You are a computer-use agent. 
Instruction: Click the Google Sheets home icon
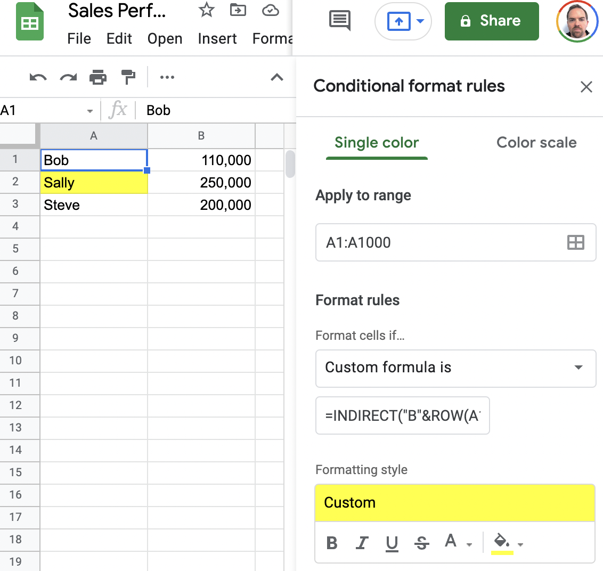[29, 21]
